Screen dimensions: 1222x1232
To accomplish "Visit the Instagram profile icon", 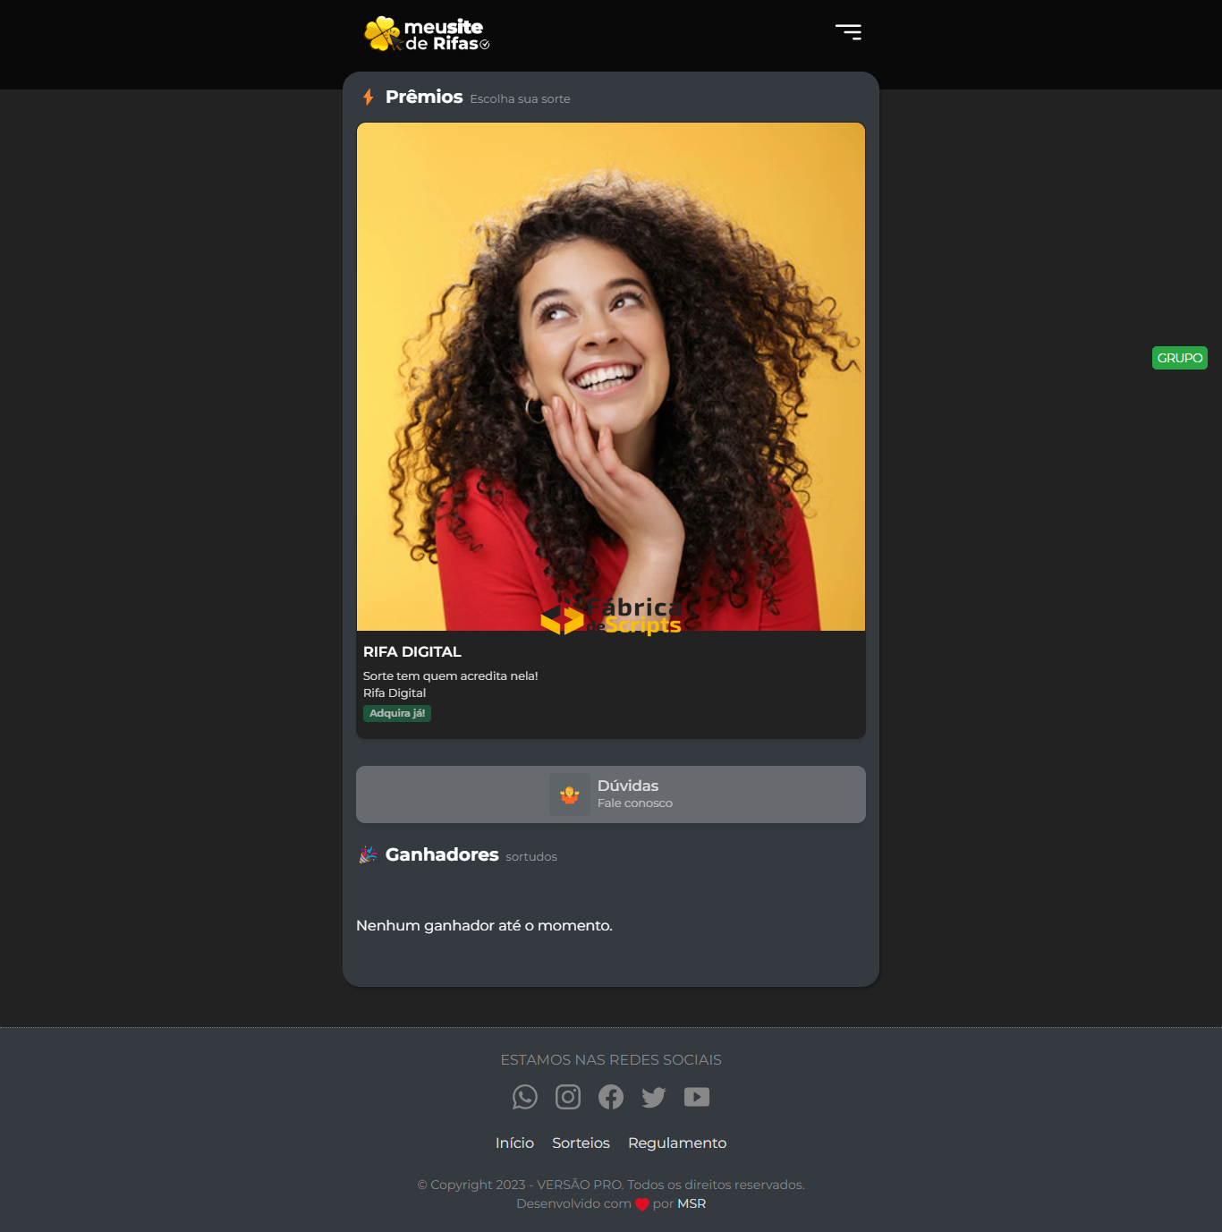I will pos(568,1097).
